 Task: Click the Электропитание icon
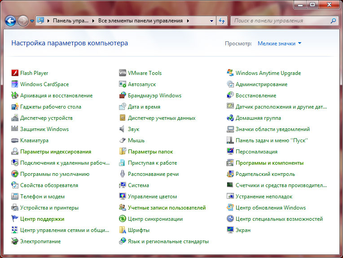(x=15, y=241)
